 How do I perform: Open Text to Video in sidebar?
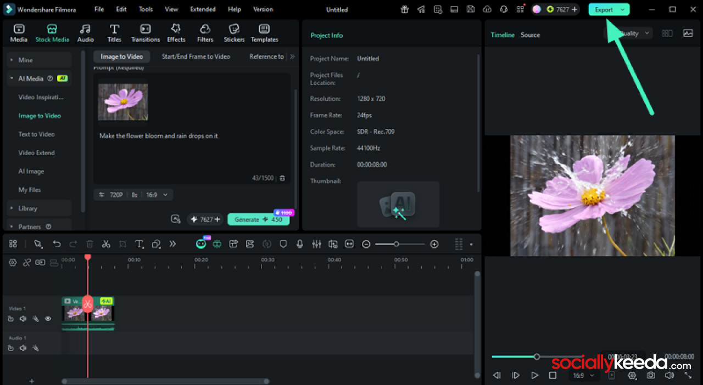[x=36, y=134]
